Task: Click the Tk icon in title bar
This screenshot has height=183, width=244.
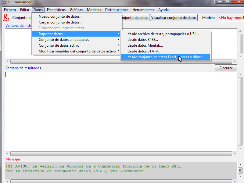Action: click(x=4, y=2)
